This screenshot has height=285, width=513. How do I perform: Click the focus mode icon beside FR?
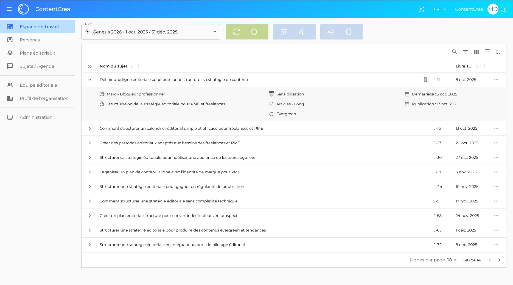click(x=421, y=9)
